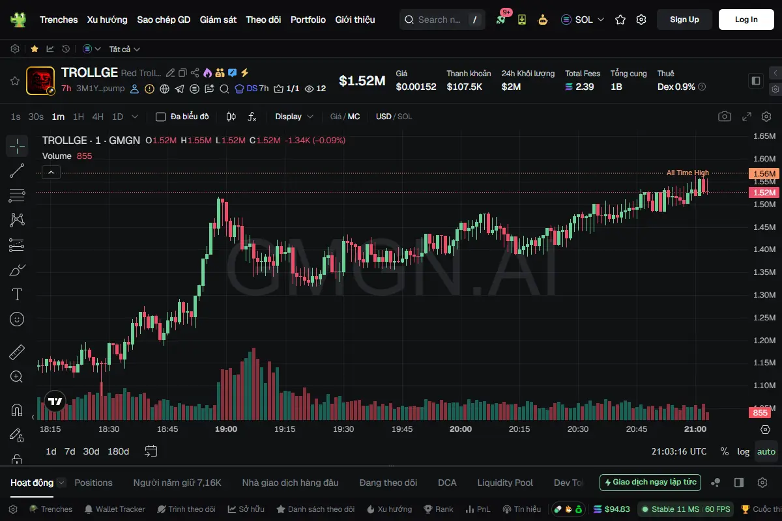Set chart range to 7d
782x521 pixels.
pos(70,451)
